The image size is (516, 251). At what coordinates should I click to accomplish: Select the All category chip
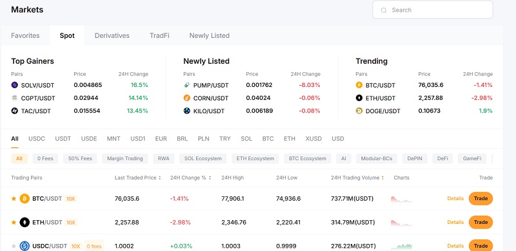[x=19, y=158]
